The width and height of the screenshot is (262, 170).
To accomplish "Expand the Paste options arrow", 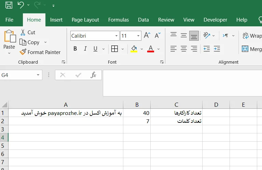I will [9, 53].
